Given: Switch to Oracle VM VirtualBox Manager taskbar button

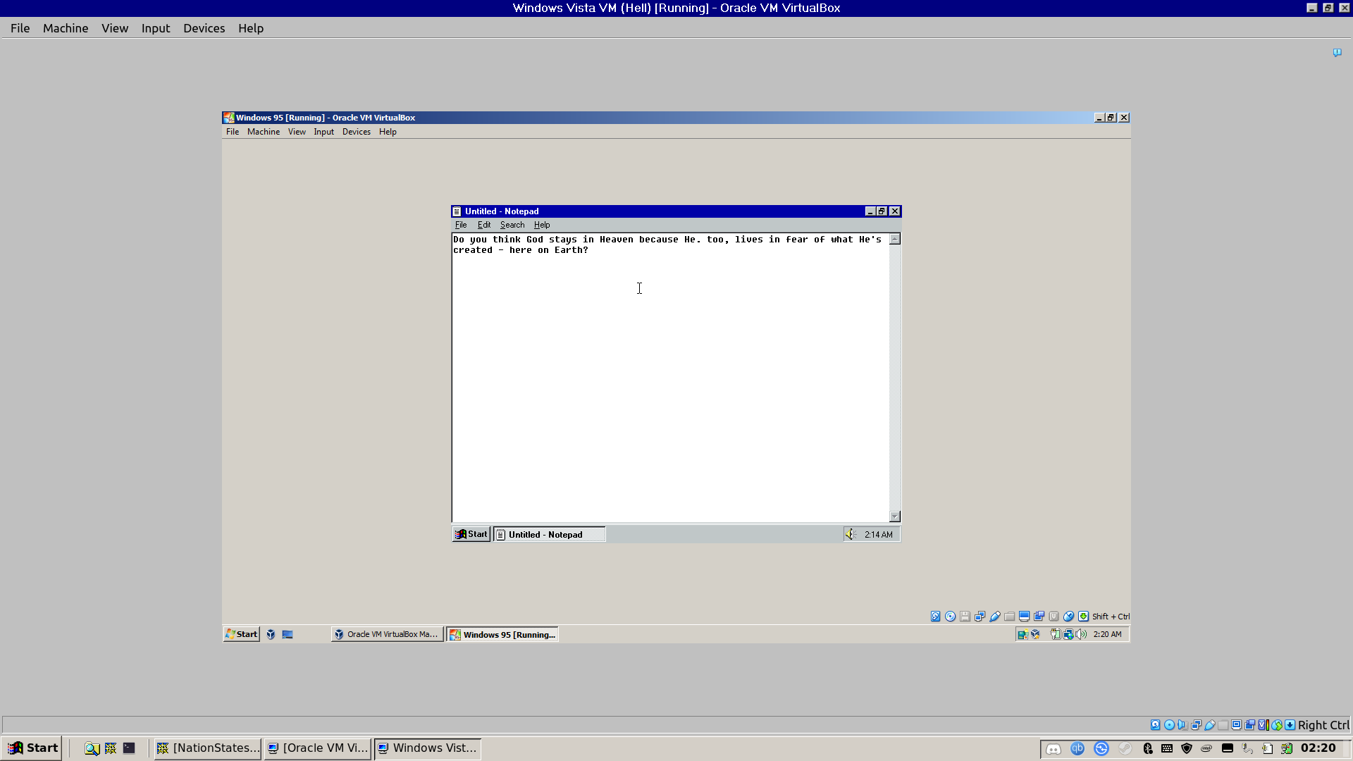Looking at the screenshot, I should tap(387, 634).
